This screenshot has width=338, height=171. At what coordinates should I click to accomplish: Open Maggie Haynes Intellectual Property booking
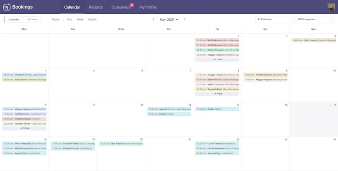[24, 109]
